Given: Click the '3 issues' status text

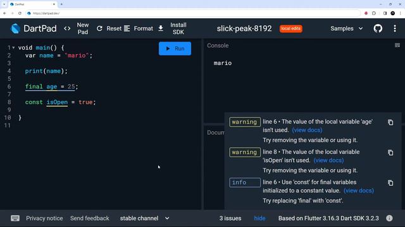Looking at the screenshot, I should click(x=230, y=218).
